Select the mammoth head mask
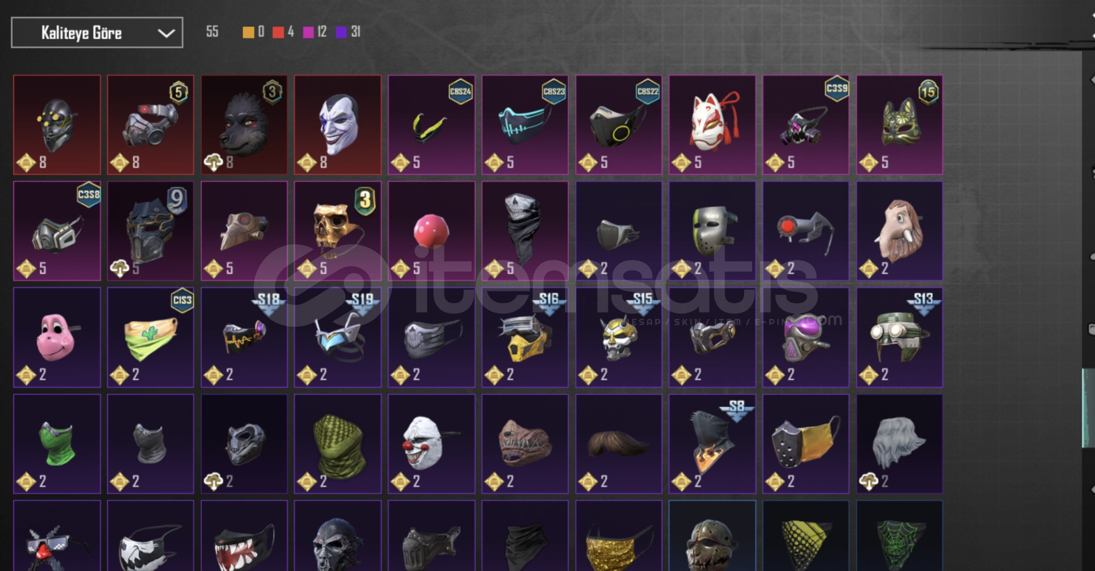Screen dimensions: 1095x571 899,231
